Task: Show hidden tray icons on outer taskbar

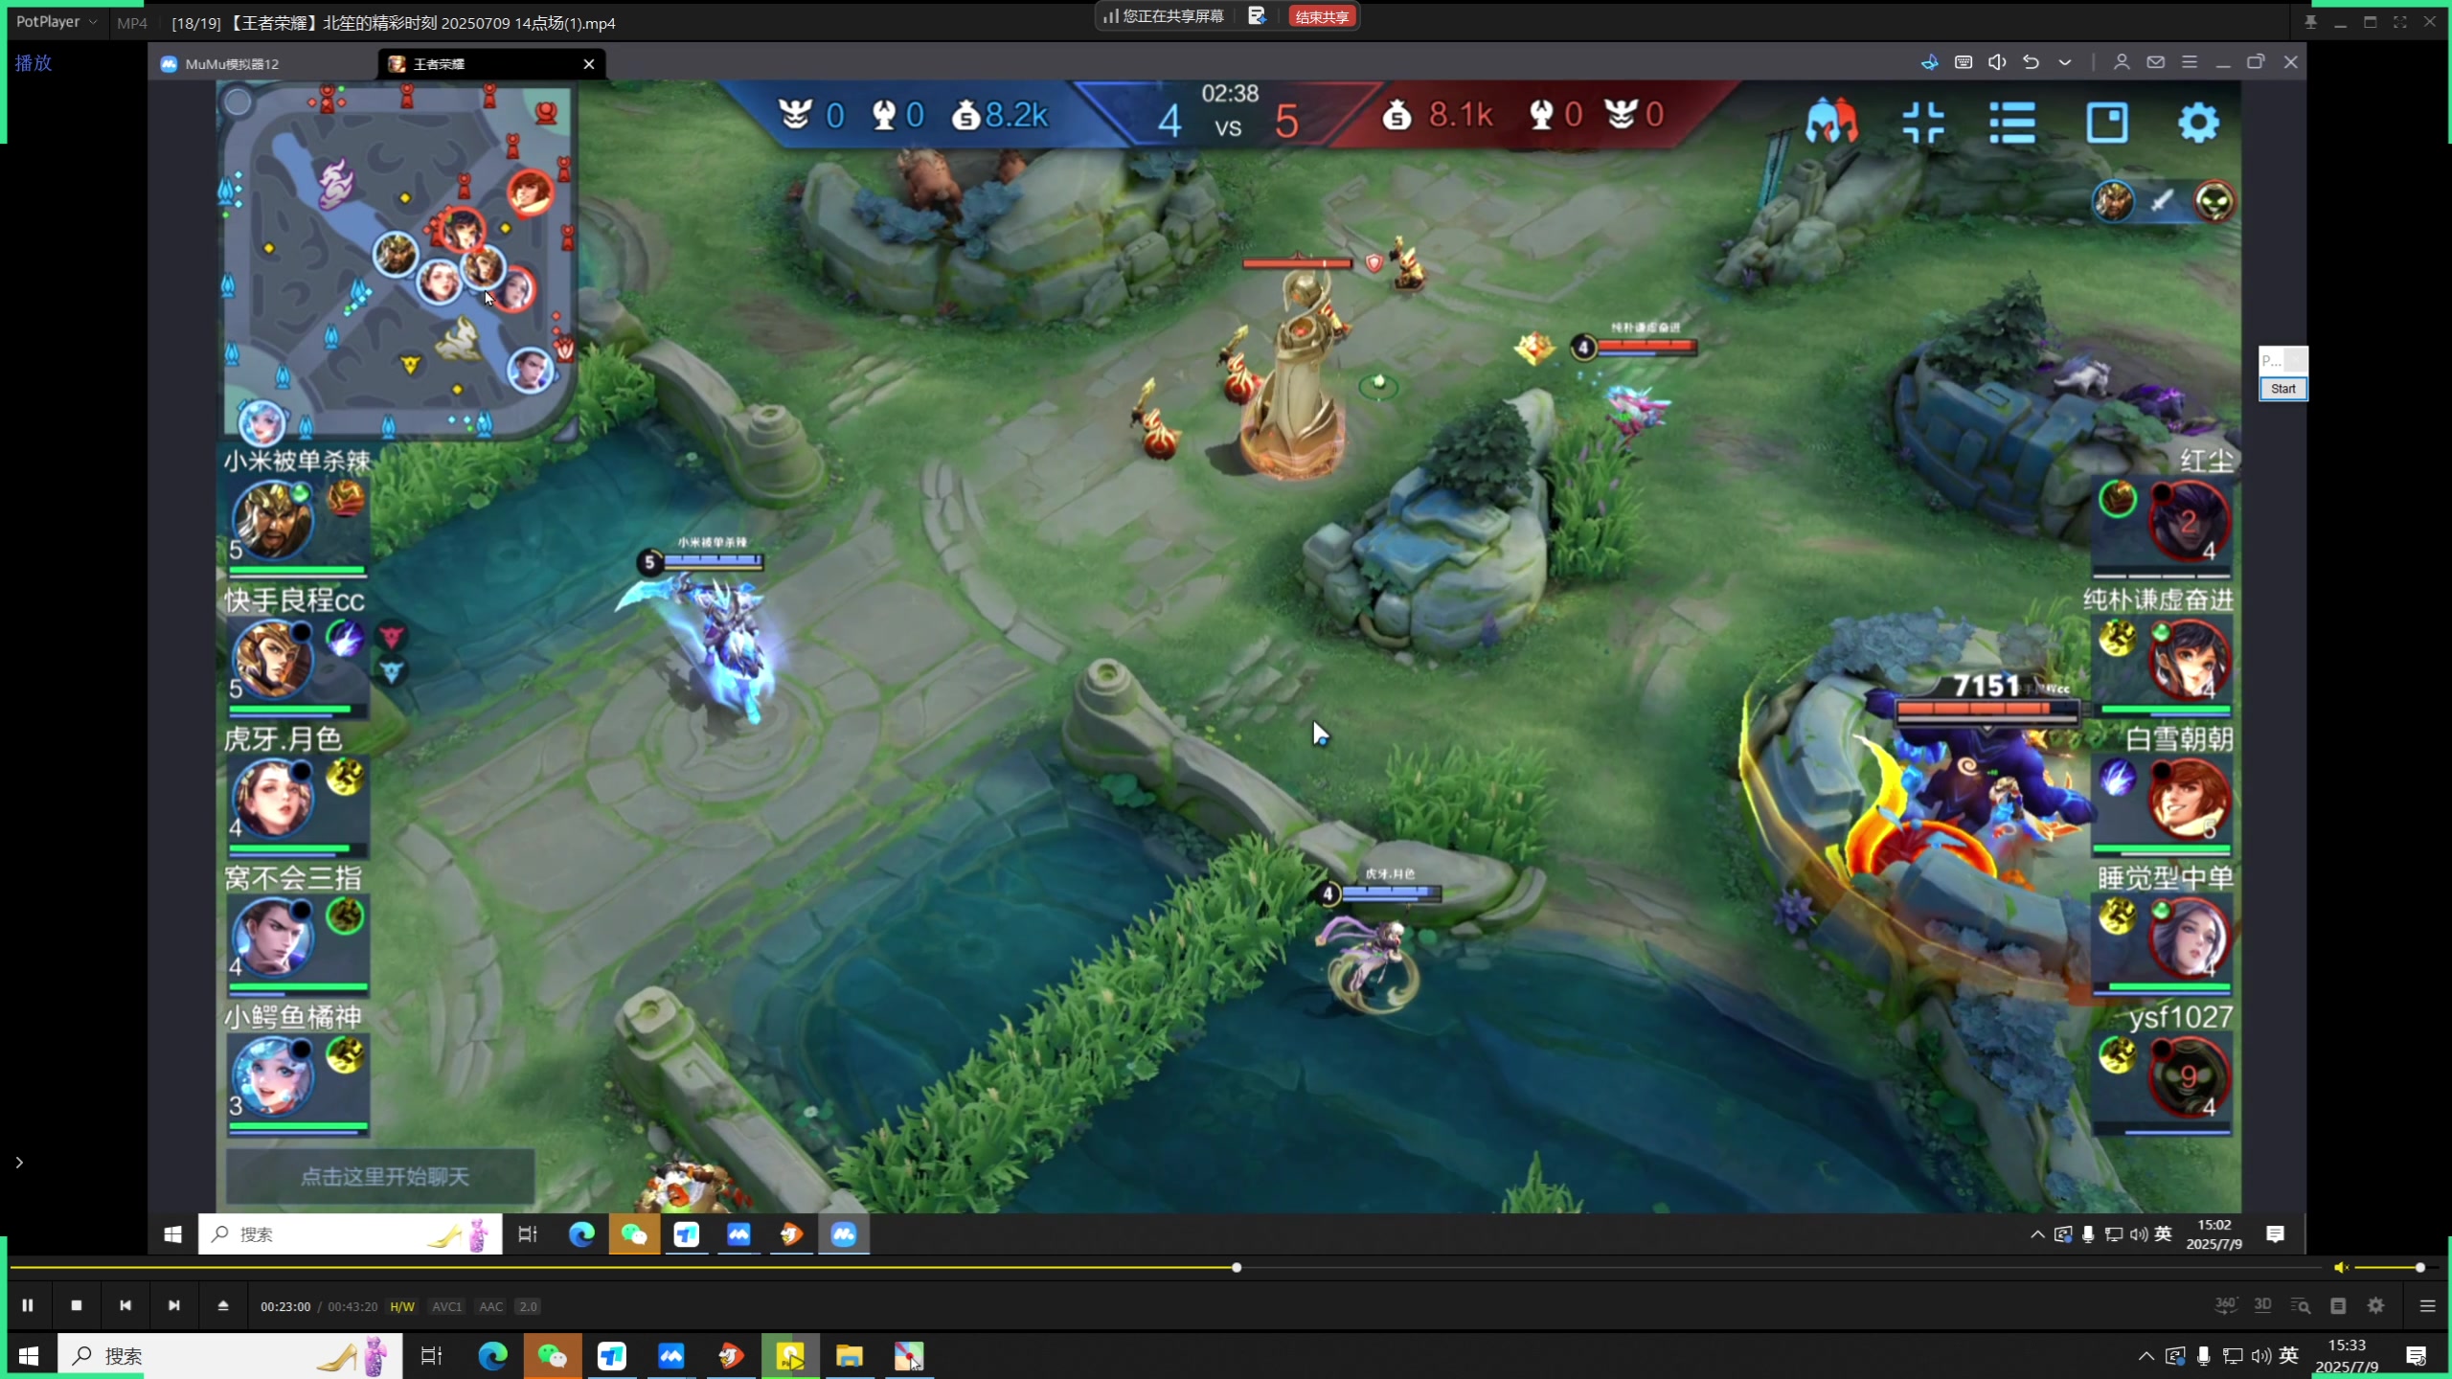Action: 2146,1356
